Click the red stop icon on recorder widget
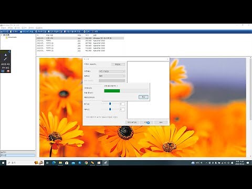Image resolution: width=252 pixels, height=189 pixels. tap(8, 71)
